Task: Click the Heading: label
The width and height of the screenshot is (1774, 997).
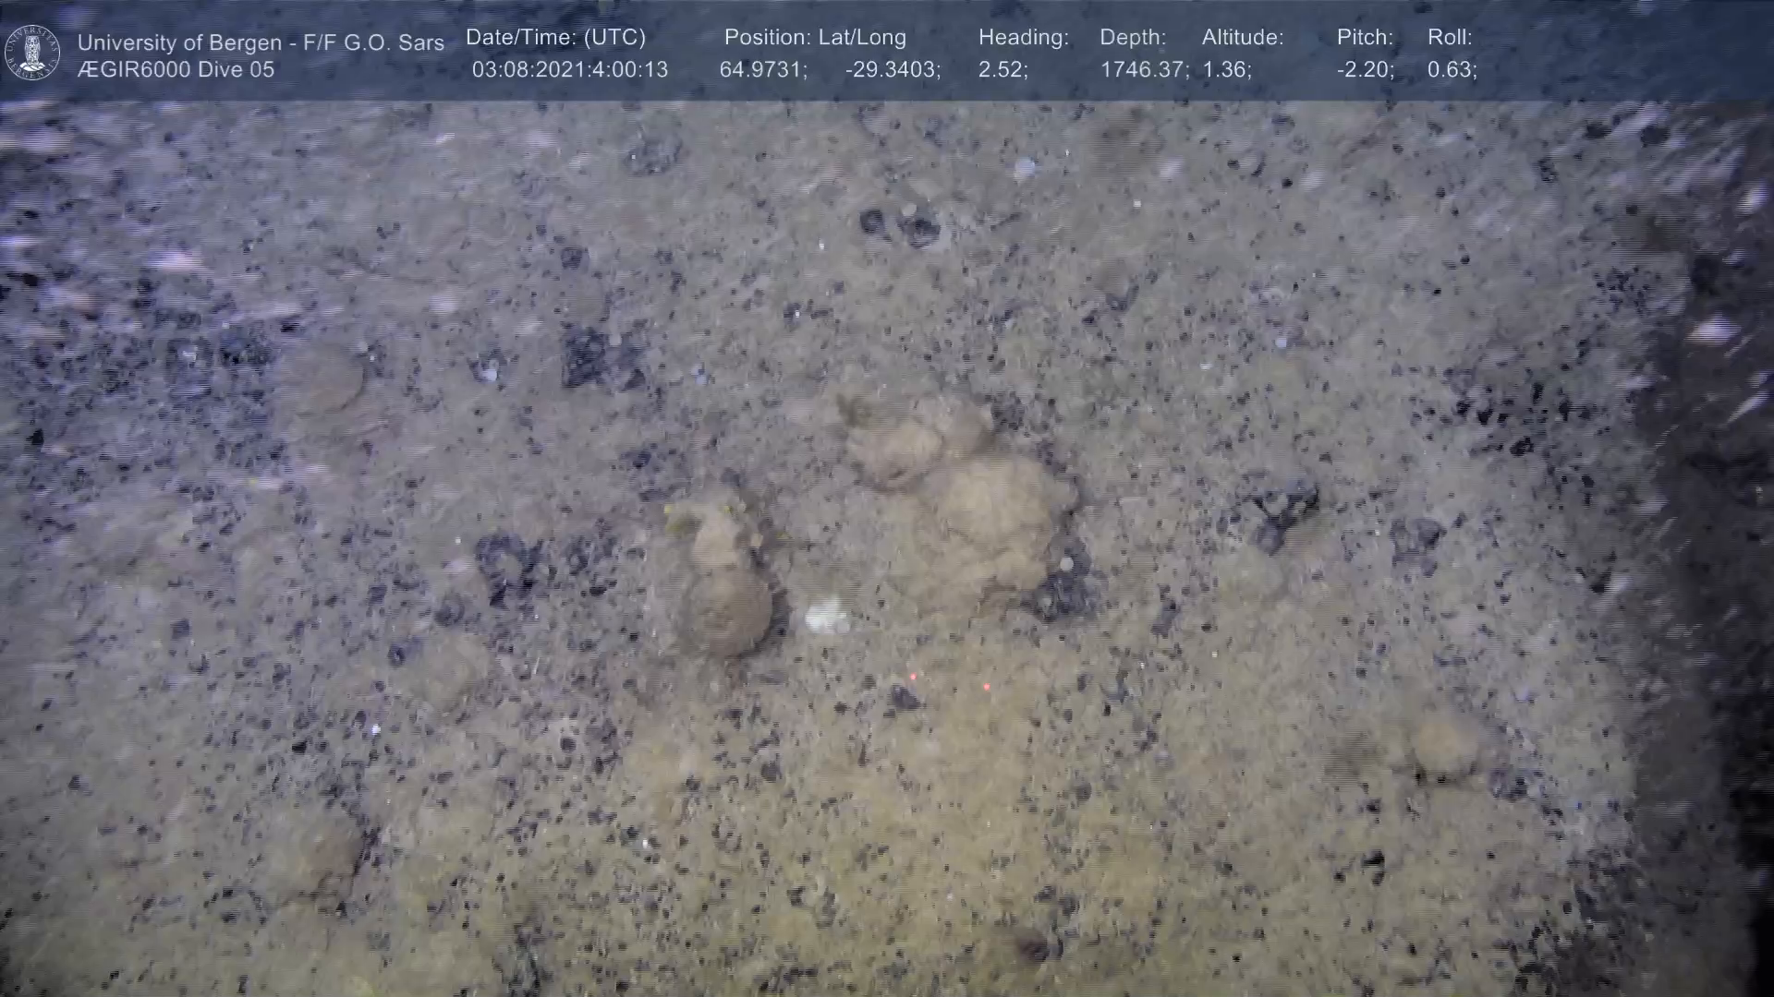Action: (1023, 38)
